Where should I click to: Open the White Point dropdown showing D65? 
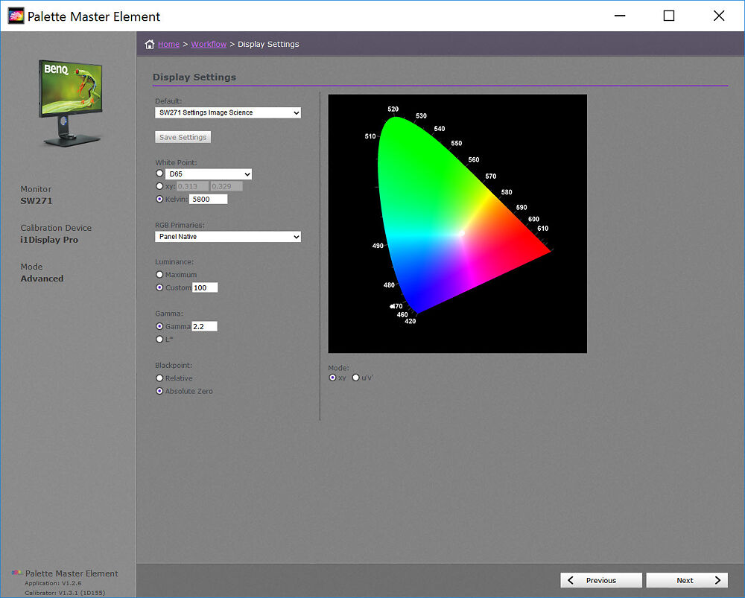[203, 173]
